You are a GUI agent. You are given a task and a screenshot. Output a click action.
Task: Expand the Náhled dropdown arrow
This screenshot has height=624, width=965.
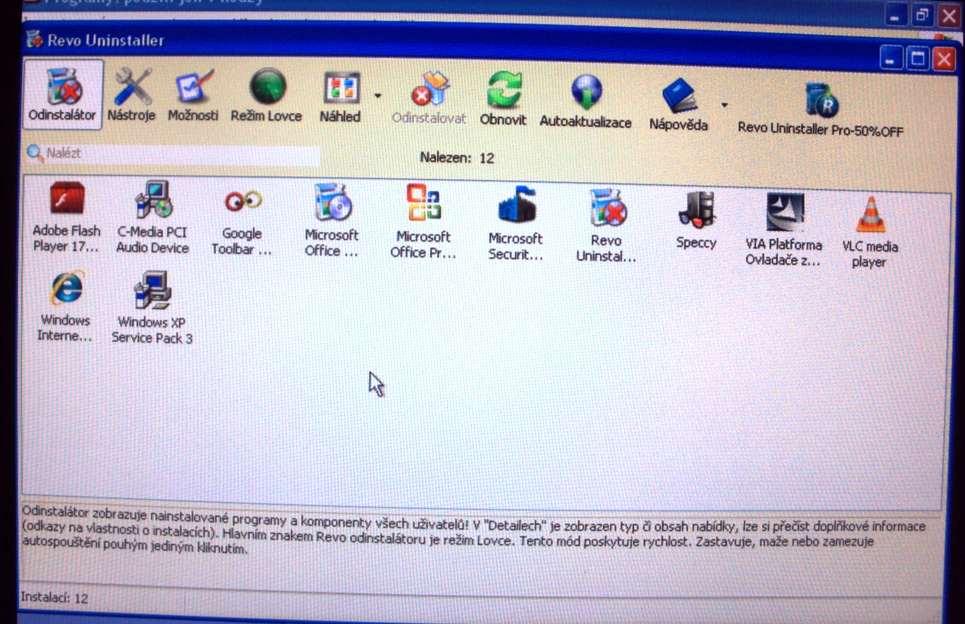tap(378, 96)
